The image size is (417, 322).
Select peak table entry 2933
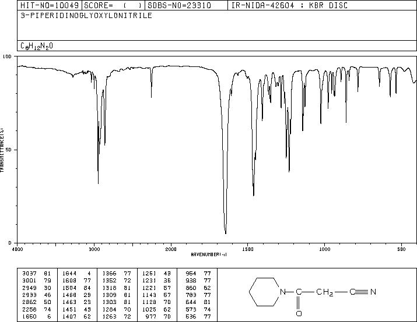pos(37,295)
